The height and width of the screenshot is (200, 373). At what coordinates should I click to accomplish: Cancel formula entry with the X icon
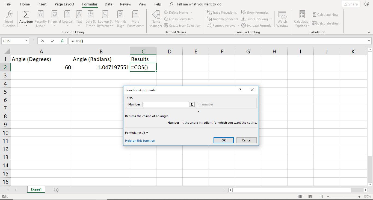(42, 41)
